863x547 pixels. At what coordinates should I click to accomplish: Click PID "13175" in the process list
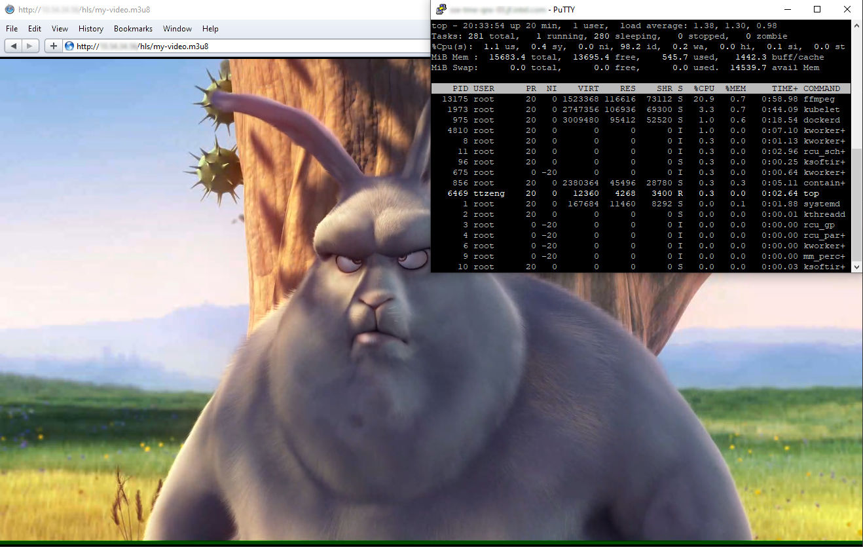[x=455, y=99]
